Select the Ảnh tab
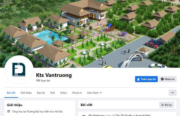The height and width of the screenshot is (116, 180). point(52,93)
